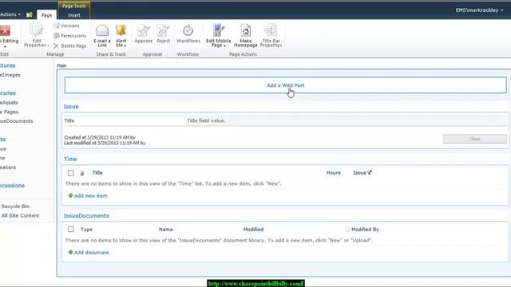Expand the Edit Properties dropdown arrow
The width and height of the screenshot is (511, 287).
pyautogui.click(x=48, y=45)
